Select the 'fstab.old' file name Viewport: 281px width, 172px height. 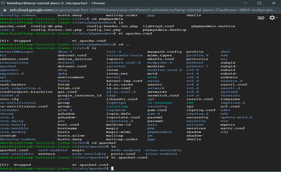[x=69, y=88]
